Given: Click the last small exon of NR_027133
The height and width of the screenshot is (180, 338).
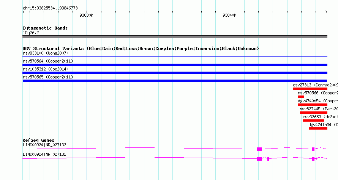Looking at the screenshot, I should 313,149.
